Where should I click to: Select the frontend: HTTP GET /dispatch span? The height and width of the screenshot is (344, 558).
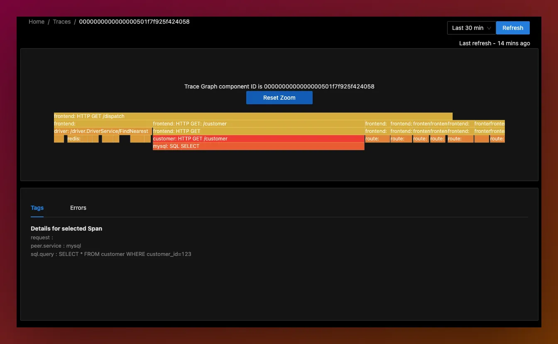[x=253, y=116]
